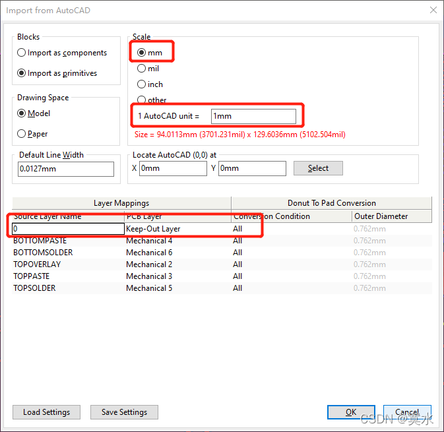Click the Cancel button
This screenshot has width=444, height=432.
(407, 412)
